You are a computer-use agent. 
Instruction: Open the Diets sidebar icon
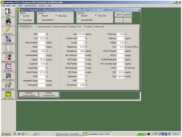point(8,12)
